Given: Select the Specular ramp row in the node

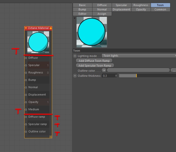Looking at the screenshot, I should click(38, 124).
